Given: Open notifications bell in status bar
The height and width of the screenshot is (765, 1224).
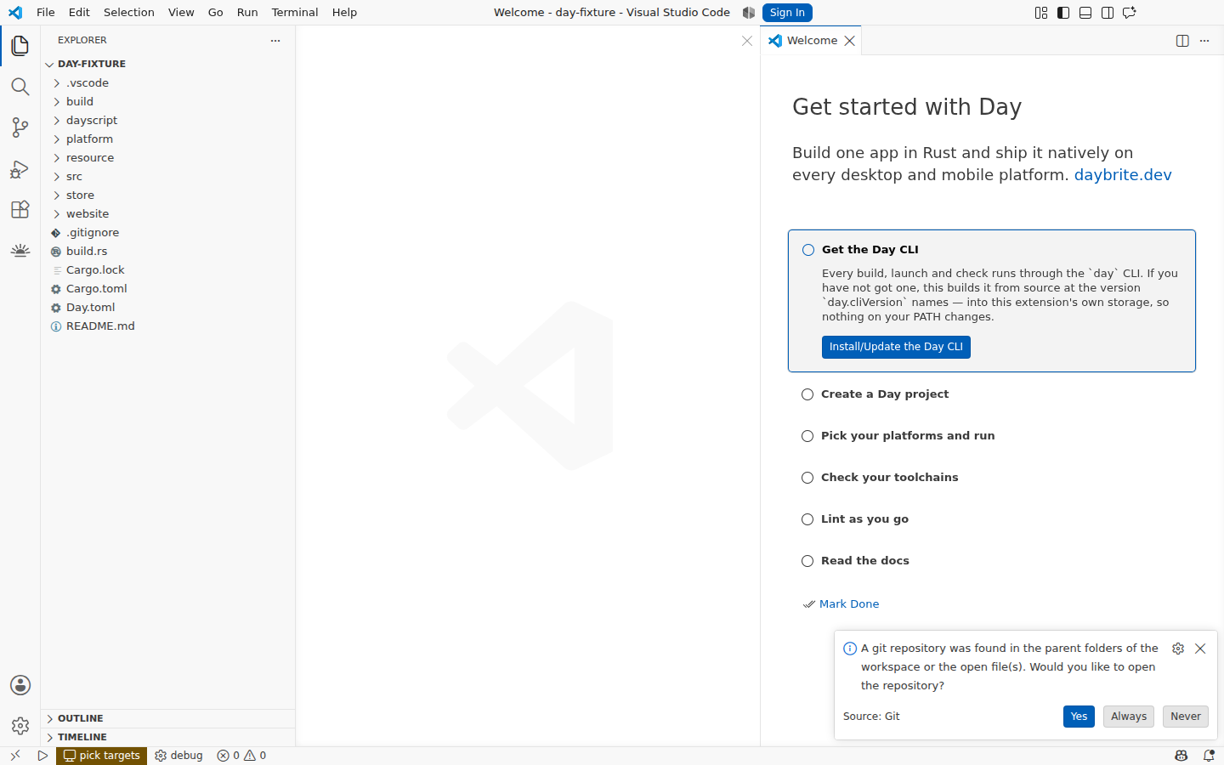Looking at the screenshot, I should pos(1209,756).
